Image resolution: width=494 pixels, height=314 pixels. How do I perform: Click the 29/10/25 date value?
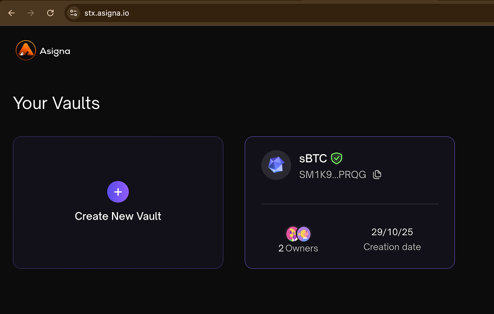click(x=392, y=232)
